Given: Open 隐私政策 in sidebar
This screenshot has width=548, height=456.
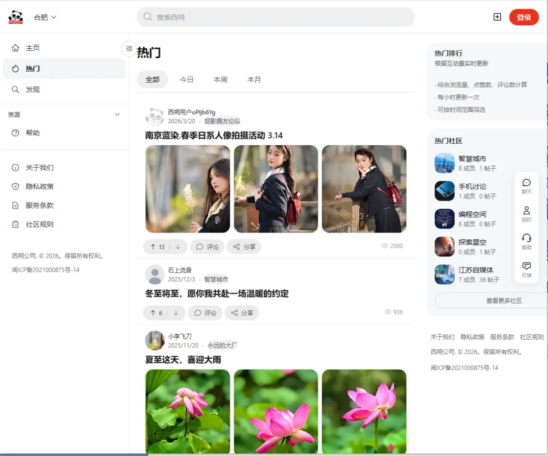Looking at the screenshot, I should (64, 186).
